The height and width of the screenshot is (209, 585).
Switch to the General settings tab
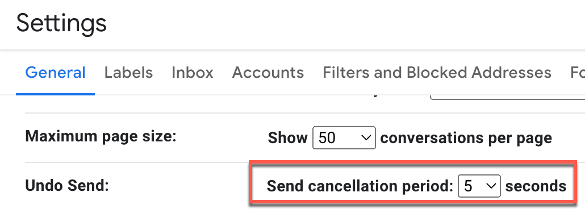point(55,72)
